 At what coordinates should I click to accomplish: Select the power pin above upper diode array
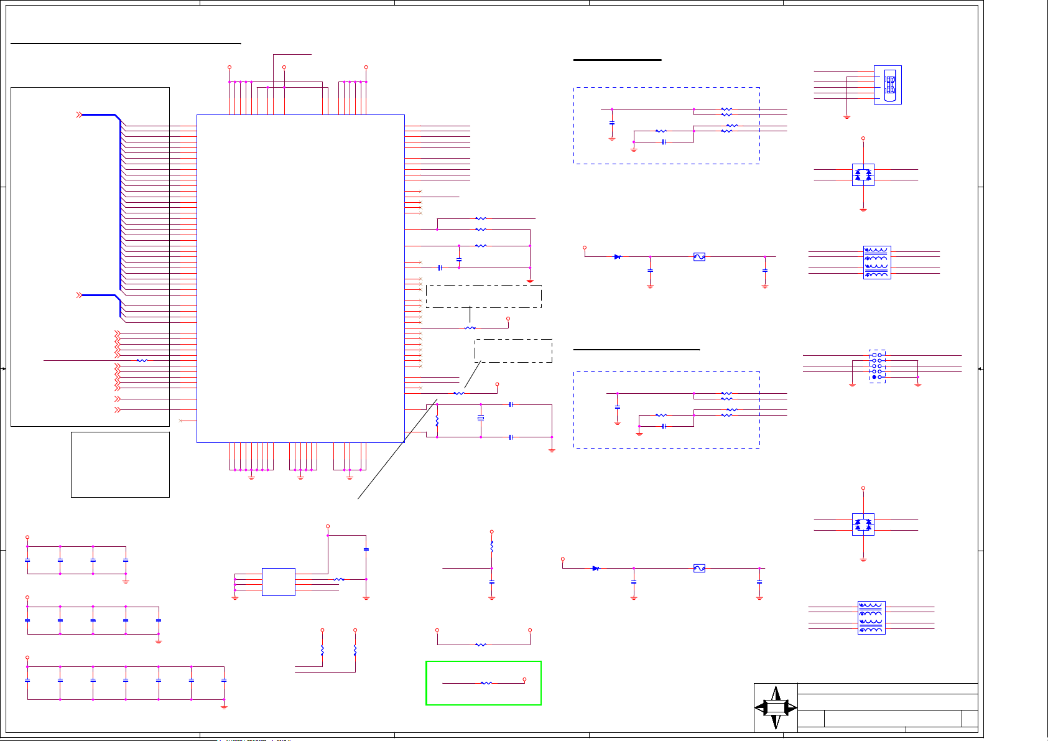click(x=863, y=139)
